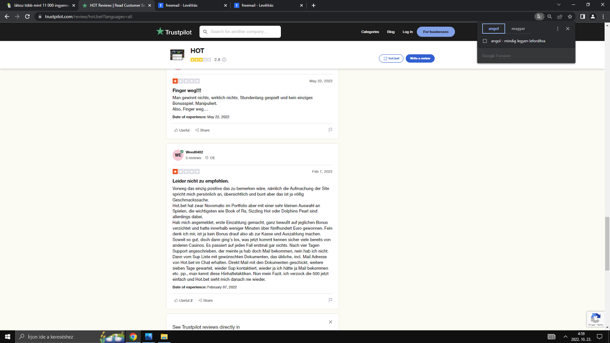Viewport: 610px width, 343px height.
Task: Click the page vertical scrollbar thumb
Action: (607, 243)
